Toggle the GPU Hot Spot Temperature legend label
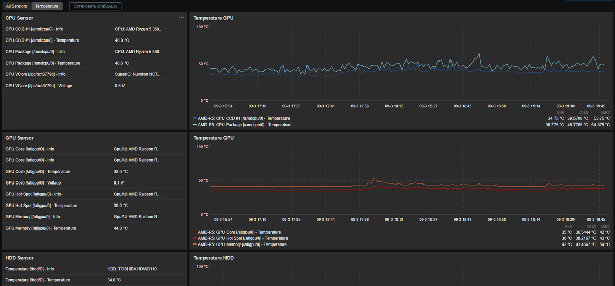Screen dimensions: 615x286 [240, 238]
